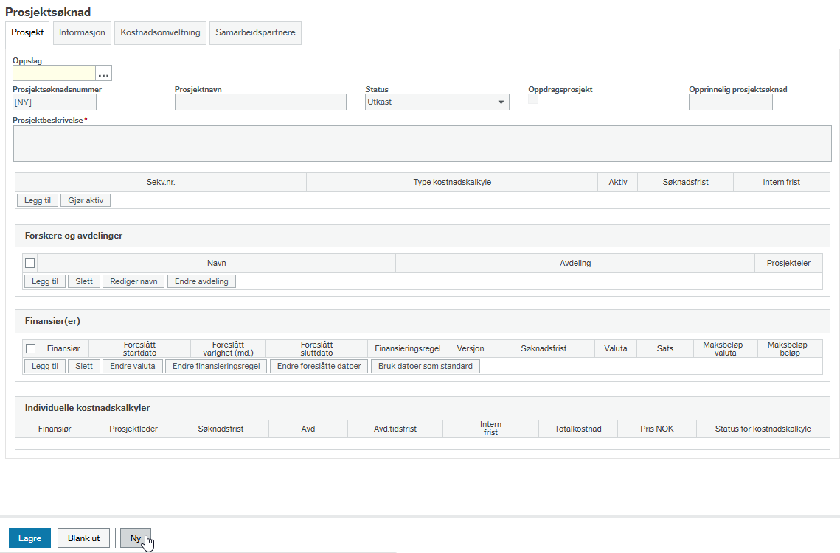Click Legg til under cost calculation table

[x=38, y=200]
